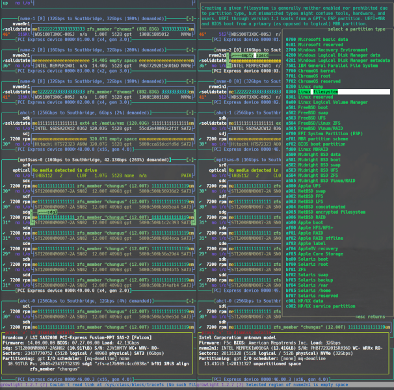
Task: Pick ef02 BIOS boot partition
Action: pyautogui.click(x=315, y=144)
